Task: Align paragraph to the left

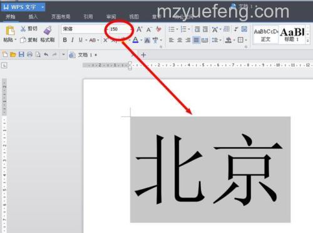Action: (x=172, y=40)
